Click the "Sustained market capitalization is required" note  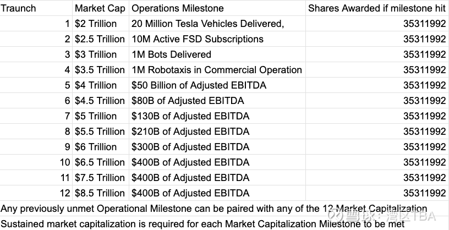pos(202,224)
